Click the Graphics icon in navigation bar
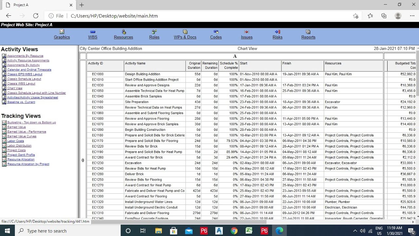This screenshot has height=236, width=419. [x=62, y=32]
